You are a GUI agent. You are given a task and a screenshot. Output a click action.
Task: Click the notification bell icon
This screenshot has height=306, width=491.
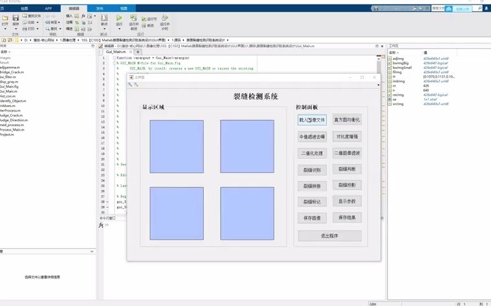(487, 8)
